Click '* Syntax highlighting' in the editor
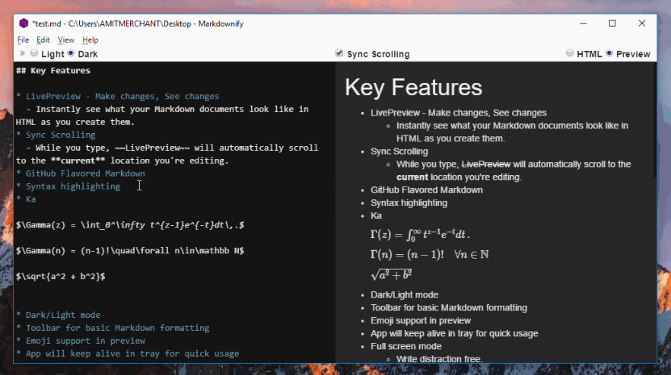Screen dimensions: 671x375 click(x=68, y=186)
